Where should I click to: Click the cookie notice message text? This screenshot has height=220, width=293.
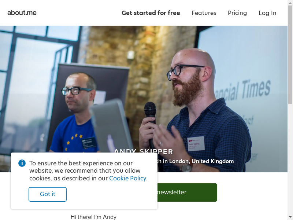pyautogui.click(x=88, y=170)
